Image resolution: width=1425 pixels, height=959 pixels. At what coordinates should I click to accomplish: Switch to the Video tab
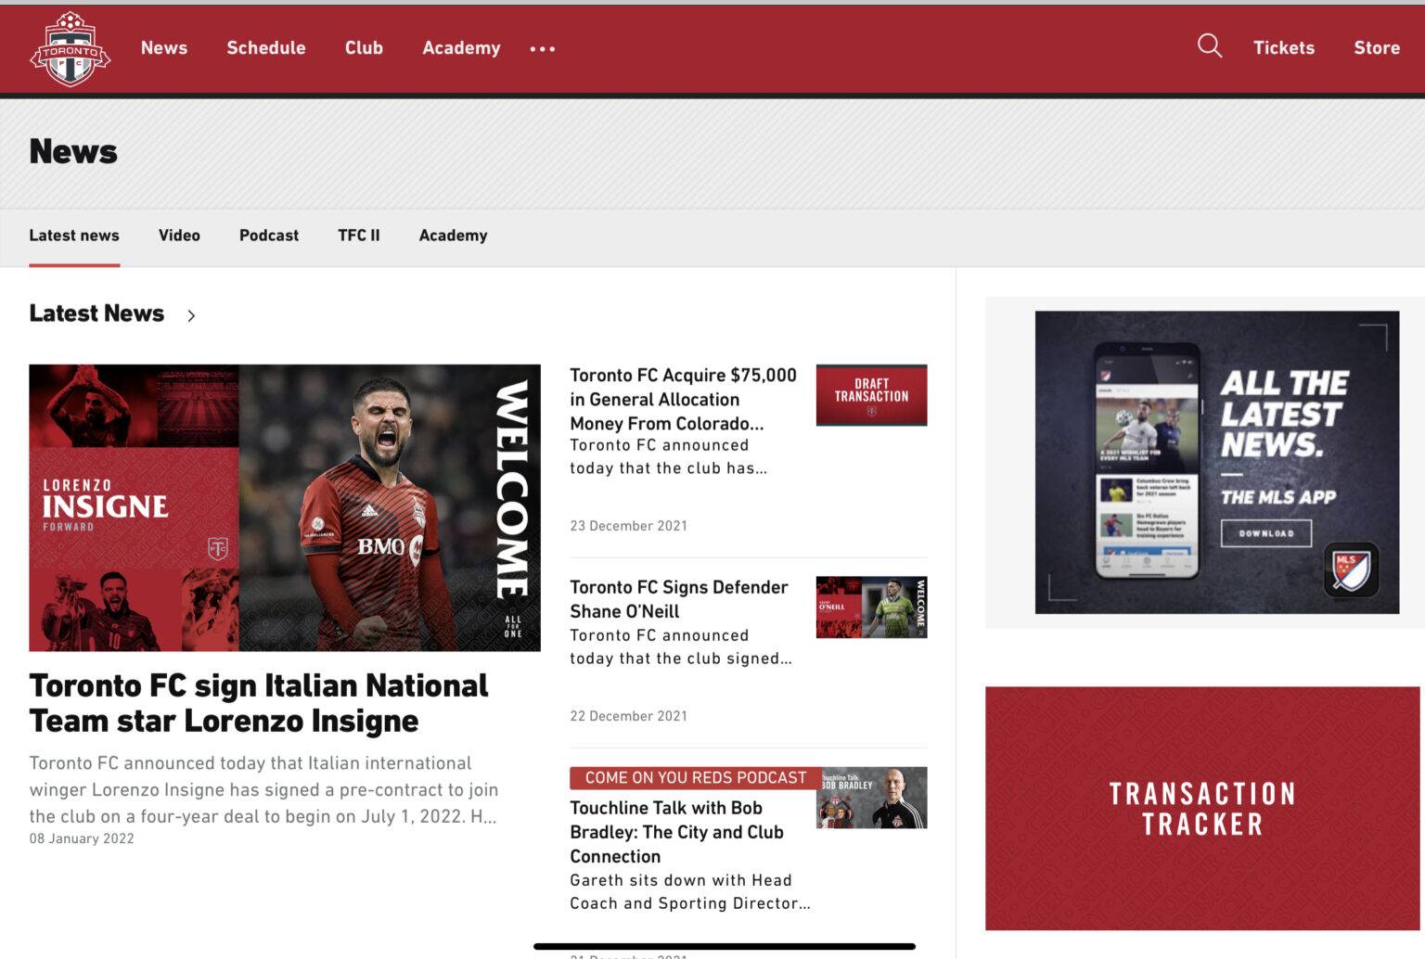coord(179,236)
